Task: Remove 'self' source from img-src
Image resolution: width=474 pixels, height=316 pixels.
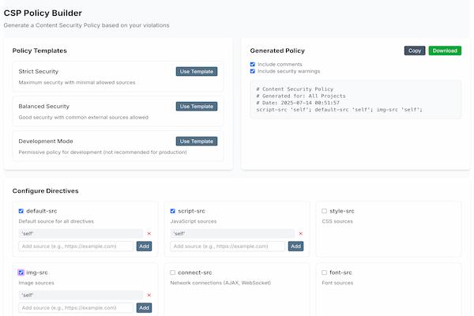Action: coord(149,295)
